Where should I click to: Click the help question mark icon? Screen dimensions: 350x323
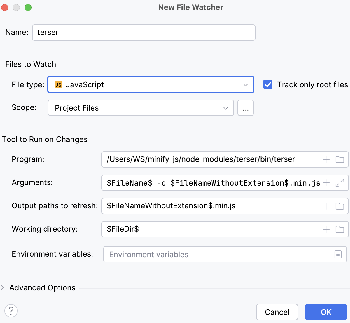click(11, 311)
